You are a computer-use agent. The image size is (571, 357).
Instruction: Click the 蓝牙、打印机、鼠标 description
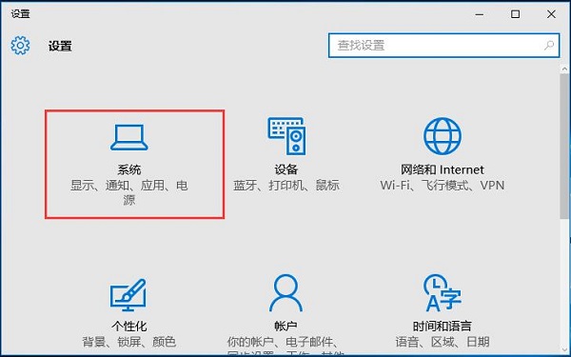point(286,186)
